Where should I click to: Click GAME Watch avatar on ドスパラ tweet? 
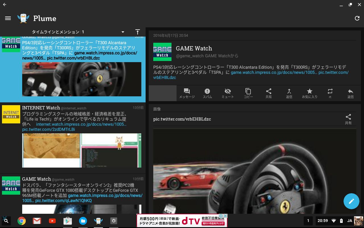click(11, 186)
